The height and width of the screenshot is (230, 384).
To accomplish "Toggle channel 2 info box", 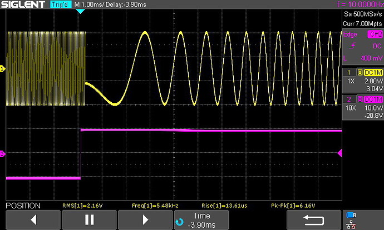I will (362, 107).
